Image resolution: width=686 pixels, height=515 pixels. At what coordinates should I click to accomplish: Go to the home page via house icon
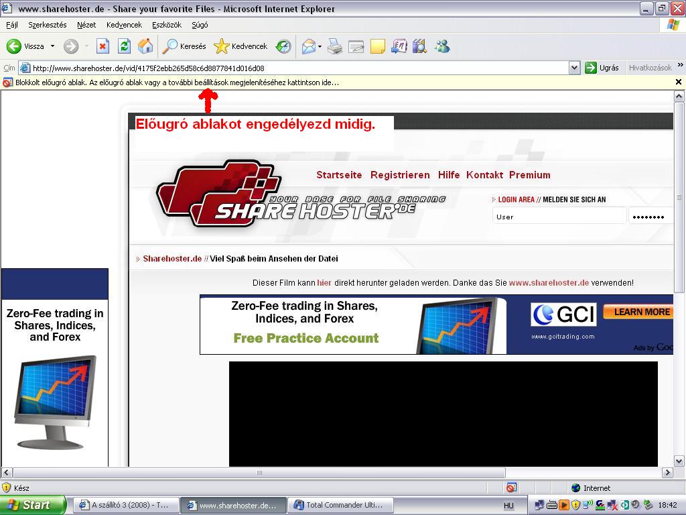click(x=145, y=46)
